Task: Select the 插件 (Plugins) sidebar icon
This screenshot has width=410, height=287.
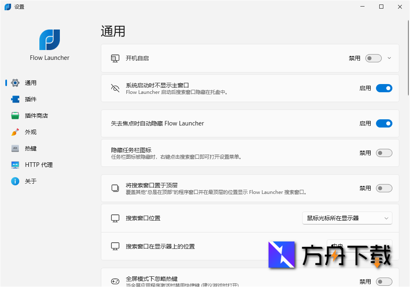Action: click(15, 99)
